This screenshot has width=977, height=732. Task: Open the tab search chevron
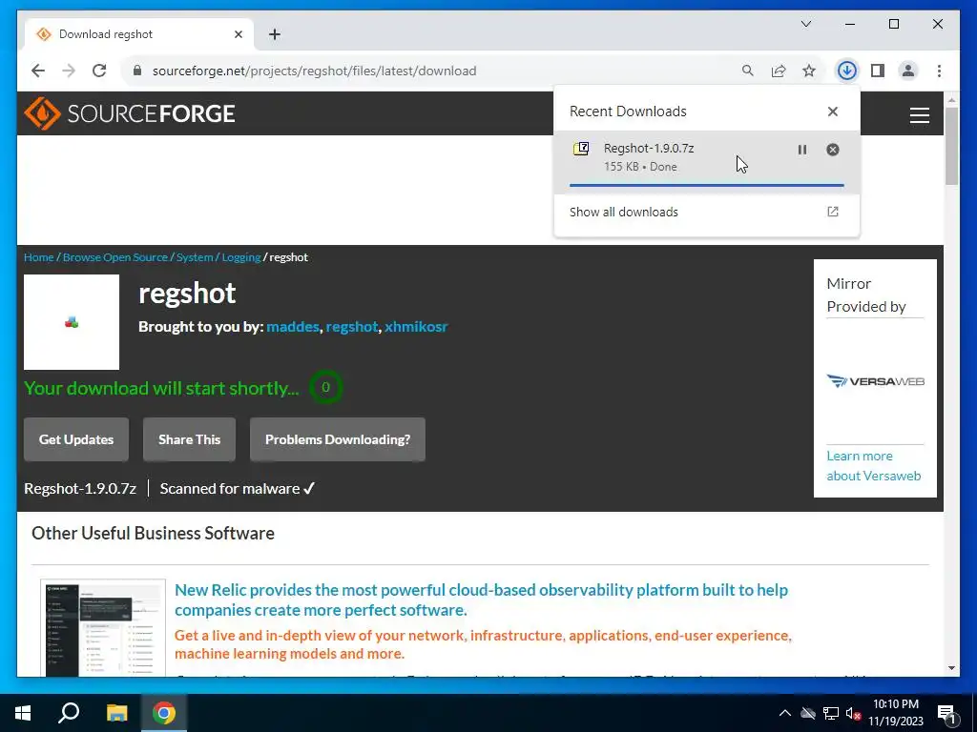[805, 24]
